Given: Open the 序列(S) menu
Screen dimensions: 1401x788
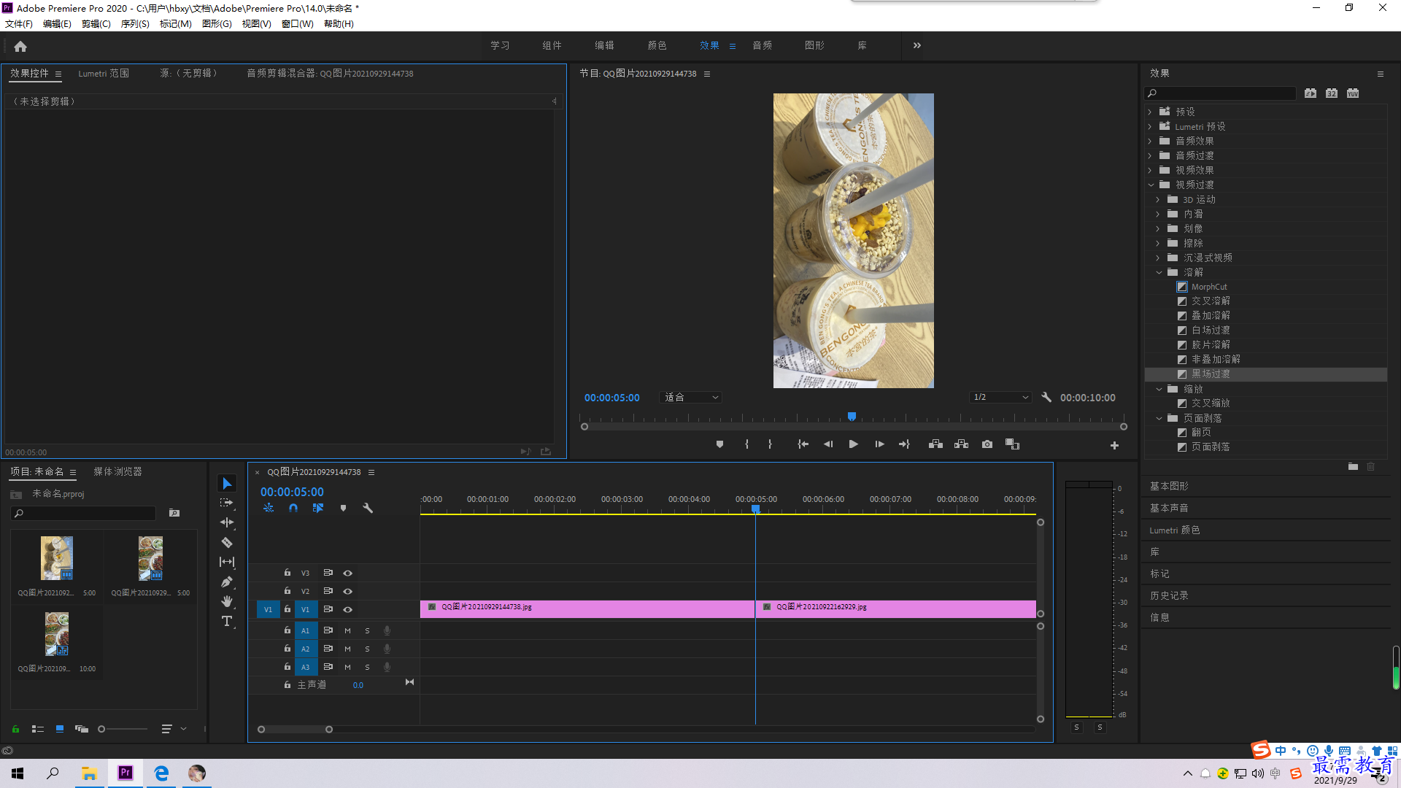Looking at the screenshot, I should (x=135, y=24).
